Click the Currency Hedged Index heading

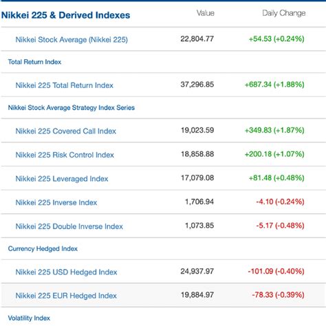(43, 249)
